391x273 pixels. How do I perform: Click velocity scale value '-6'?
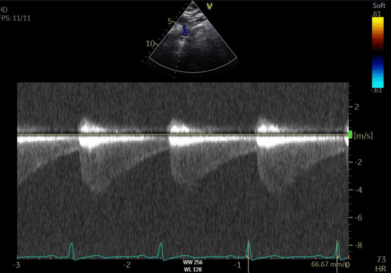(358, 218)
